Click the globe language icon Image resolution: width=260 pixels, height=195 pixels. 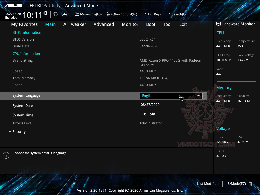click(x=56, y=14)
